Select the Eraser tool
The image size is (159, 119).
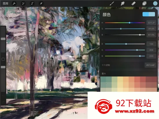[134, 3]
